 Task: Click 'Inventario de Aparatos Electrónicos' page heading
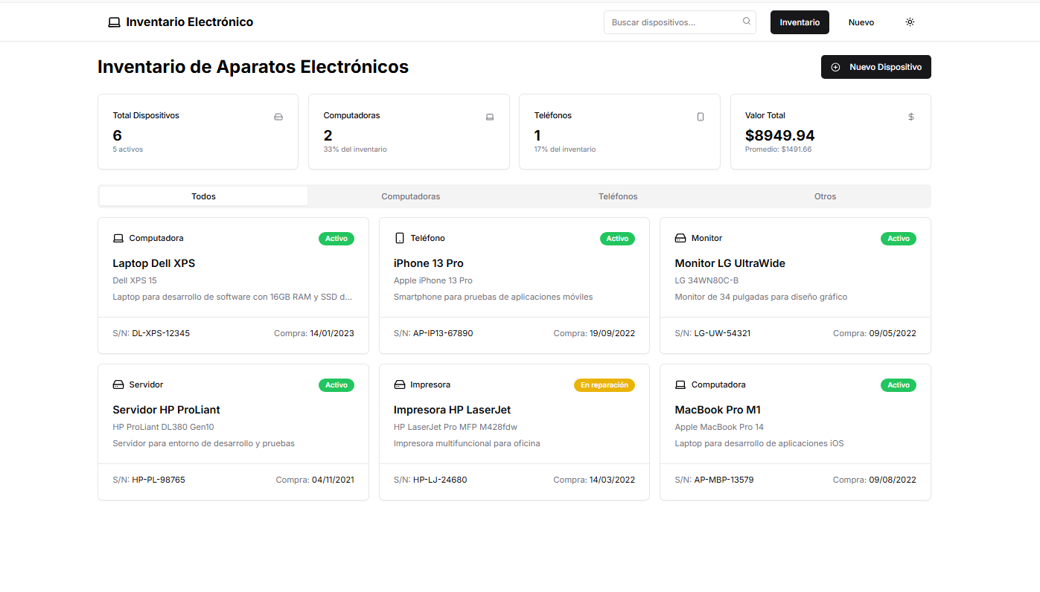coord(253,66)
